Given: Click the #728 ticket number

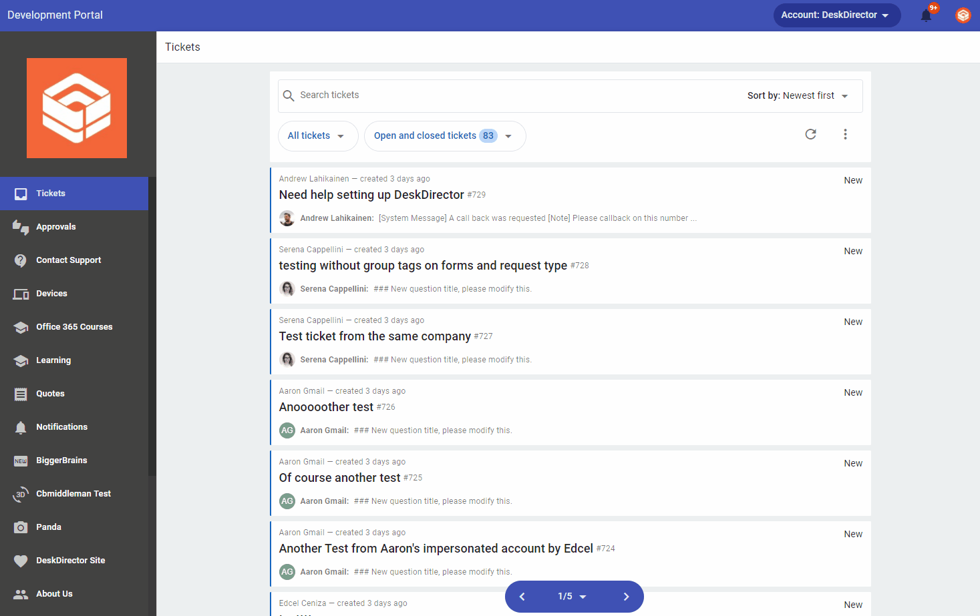Looking at the screenshot, I should click(x=580, y=266).
